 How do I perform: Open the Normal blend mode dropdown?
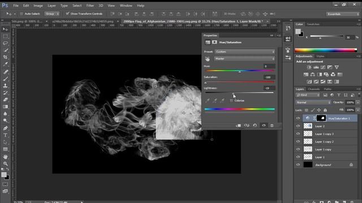tap(313, 103)
